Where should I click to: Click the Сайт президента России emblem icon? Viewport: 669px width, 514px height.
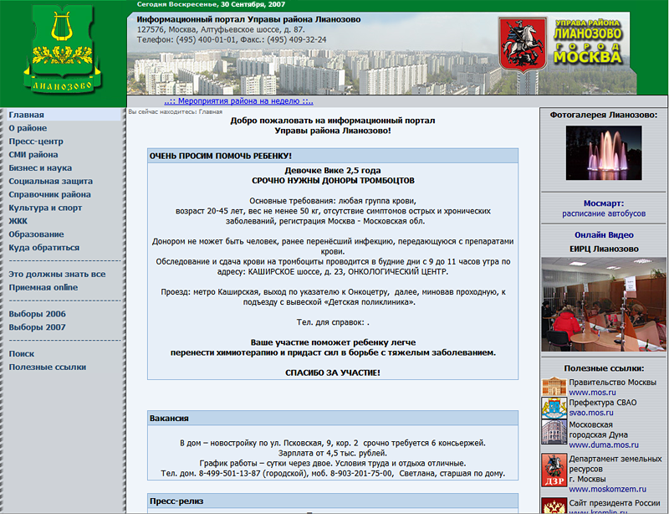554,506
